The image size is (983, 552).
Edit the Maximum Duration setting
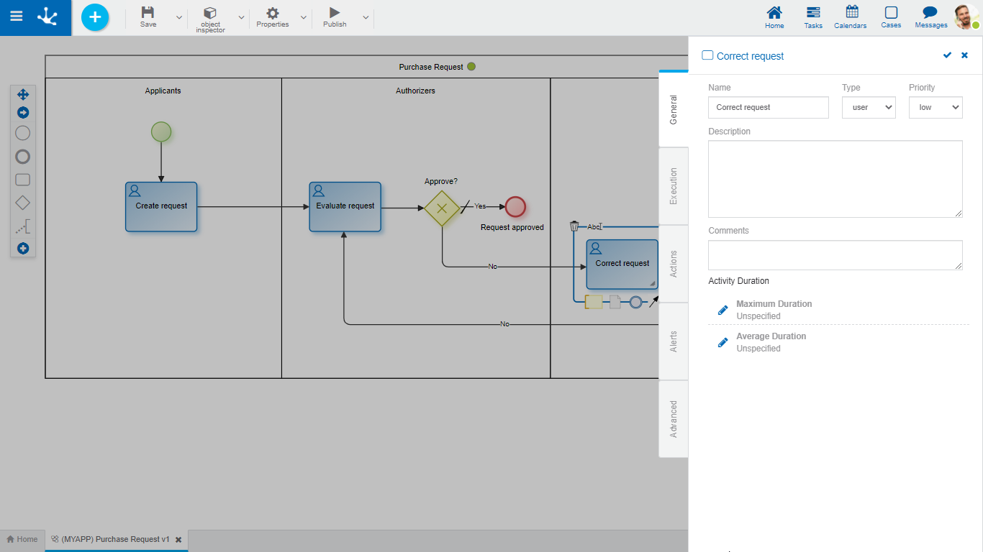pos(723,310)
